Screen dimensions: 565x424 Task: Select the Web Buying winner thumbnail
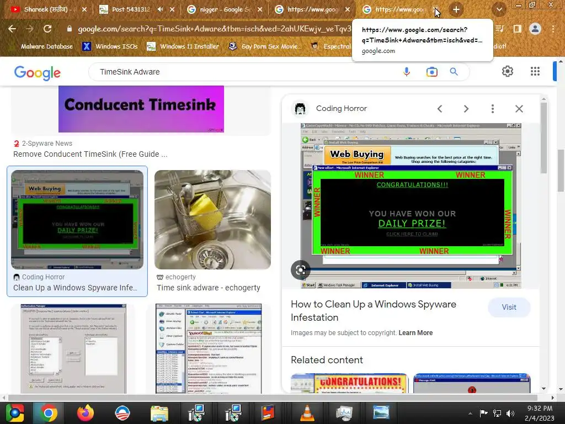pos(77,220)
